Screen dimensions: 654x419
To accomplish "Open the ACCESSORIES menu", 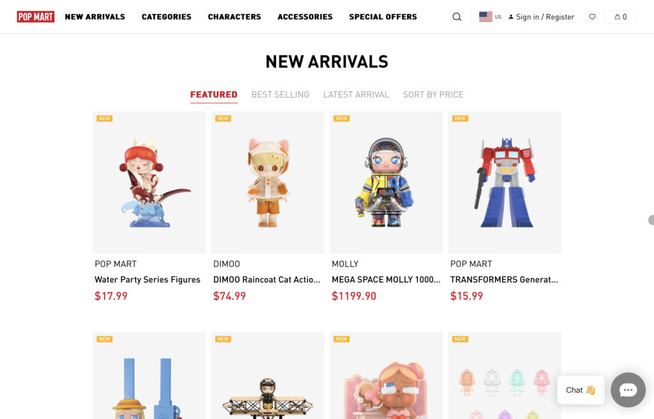I will pos(305,17).
